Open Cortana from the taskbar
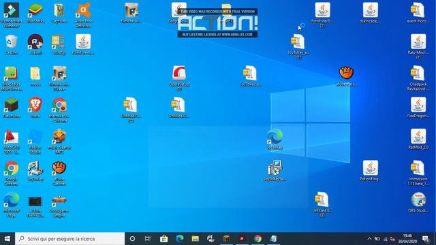 [x=132, y=239]
